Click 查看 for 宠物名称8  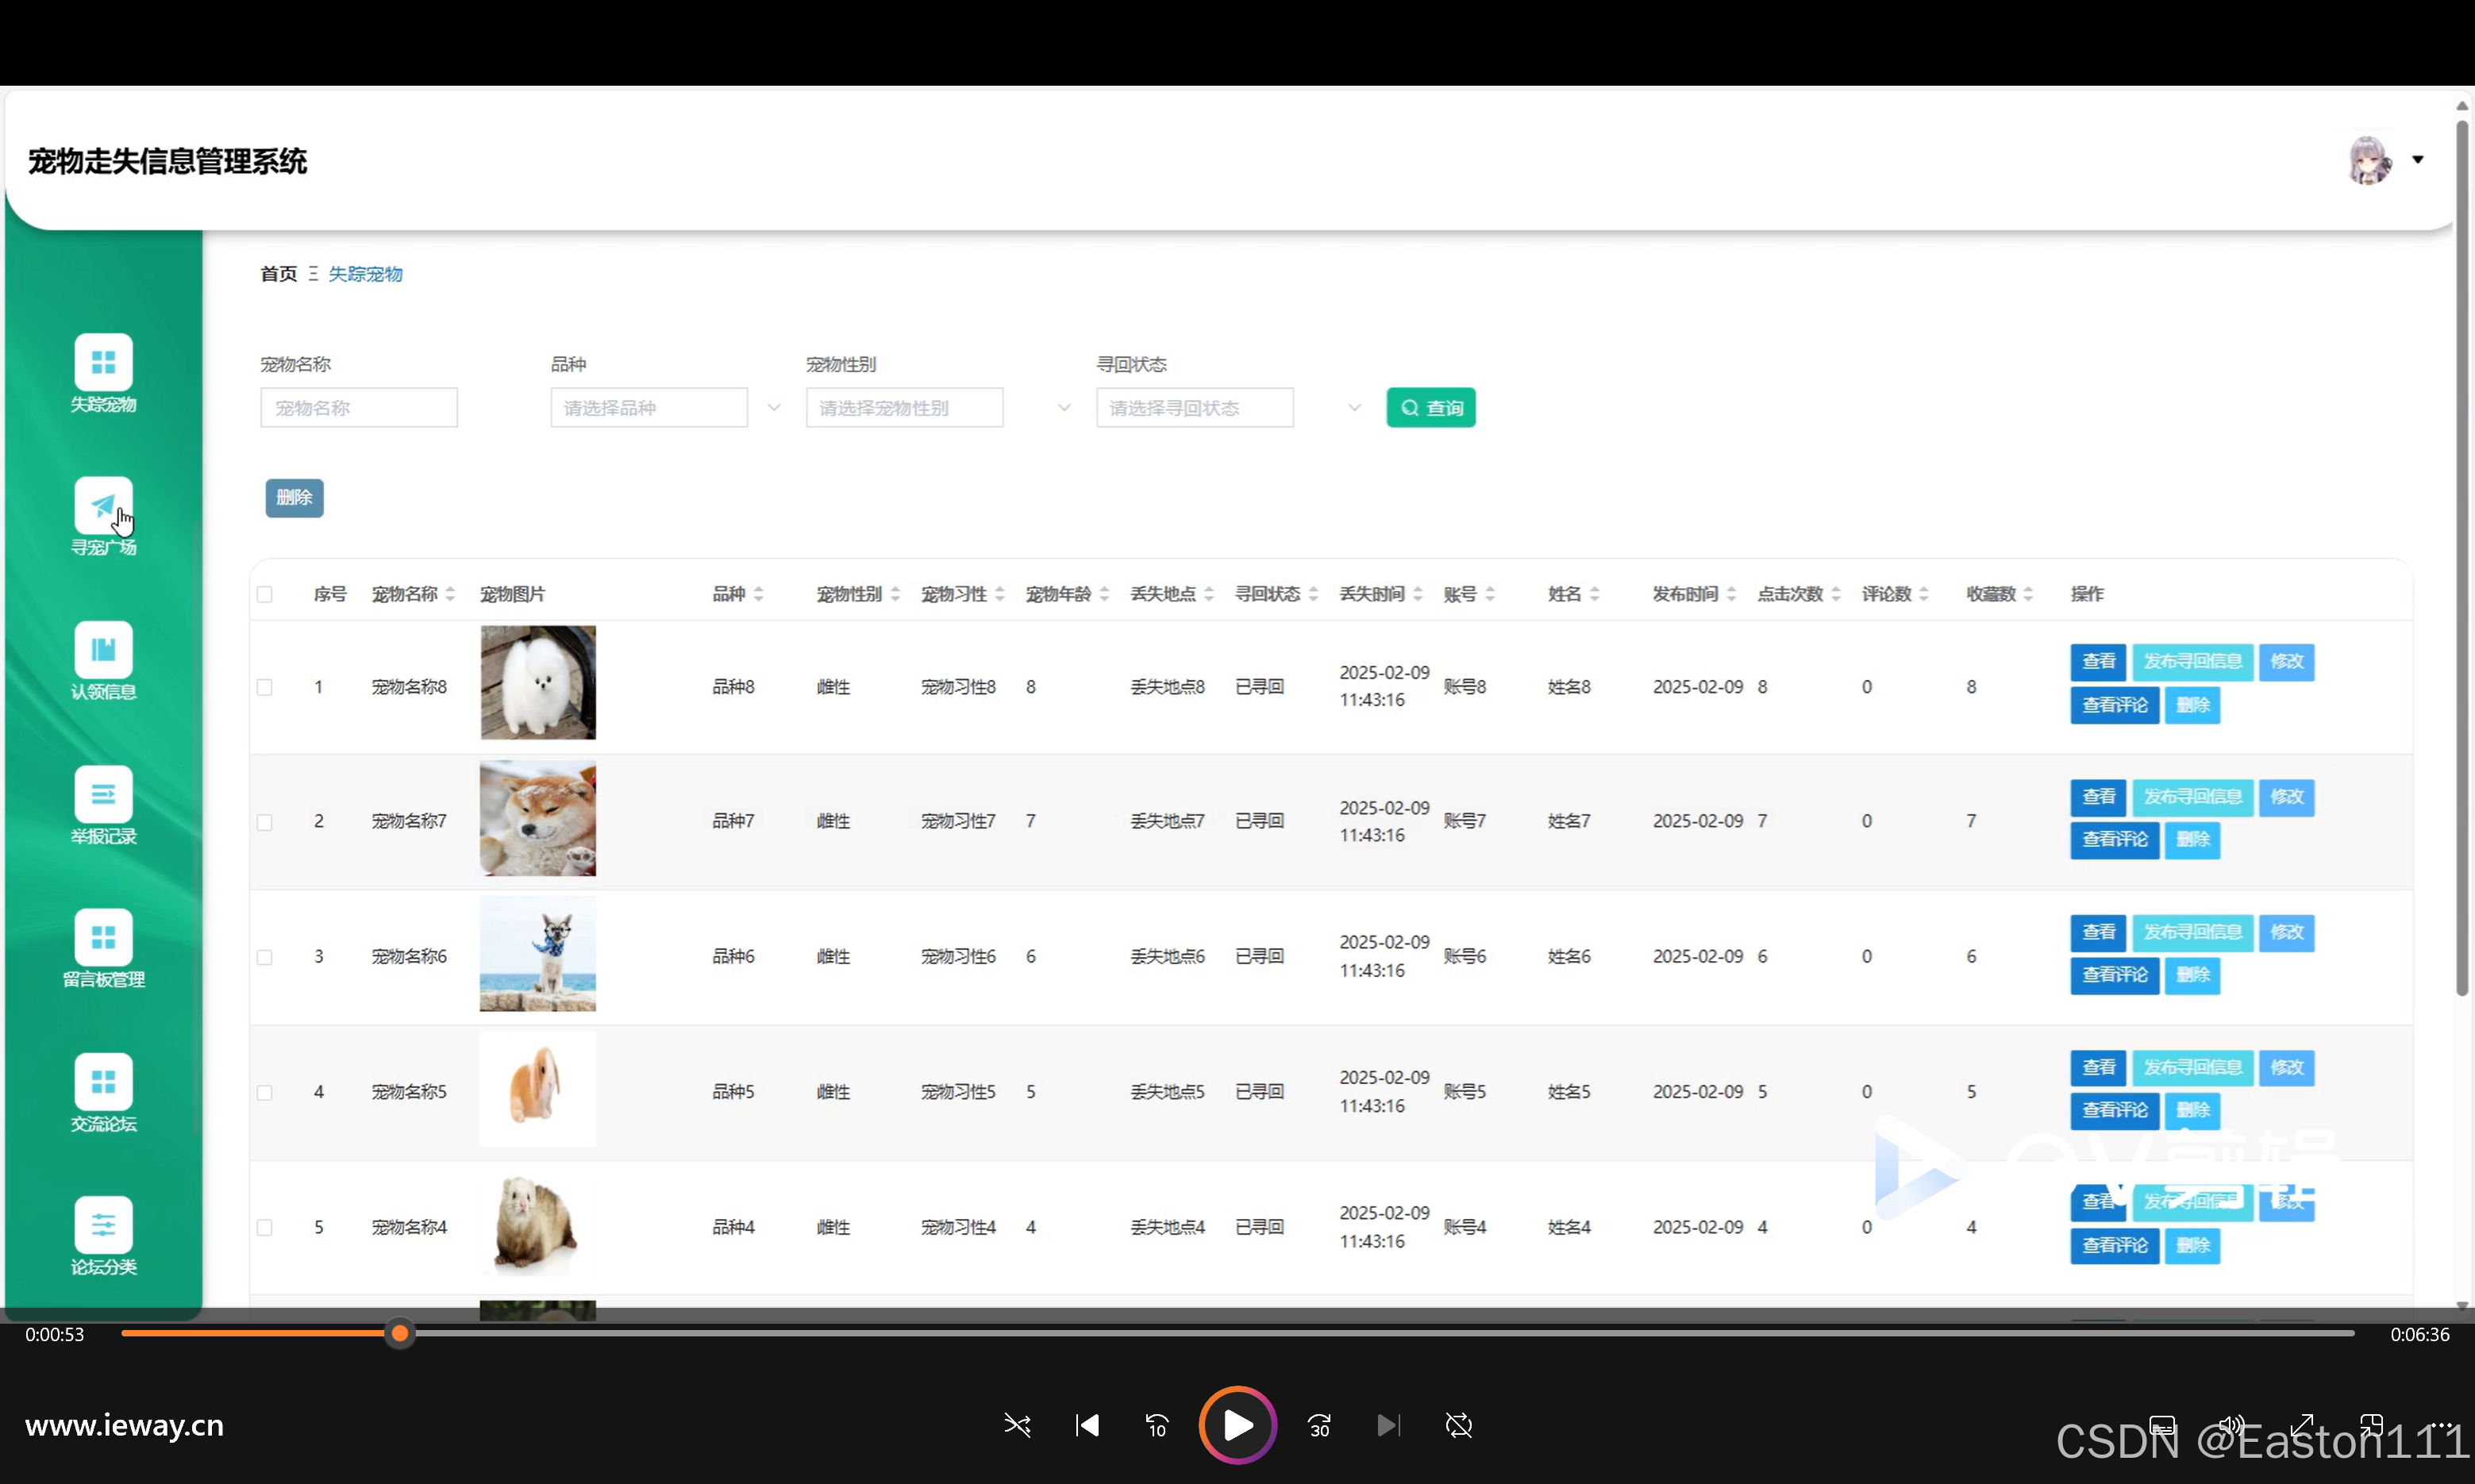[x=2098, y=662]
